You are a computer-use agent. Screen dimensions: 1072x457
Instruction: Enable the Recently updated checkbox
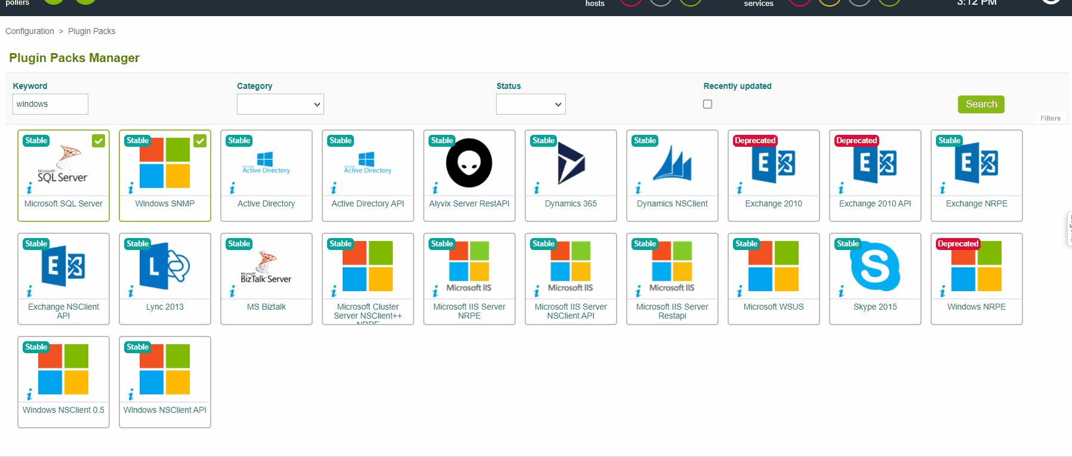(708, 104)
